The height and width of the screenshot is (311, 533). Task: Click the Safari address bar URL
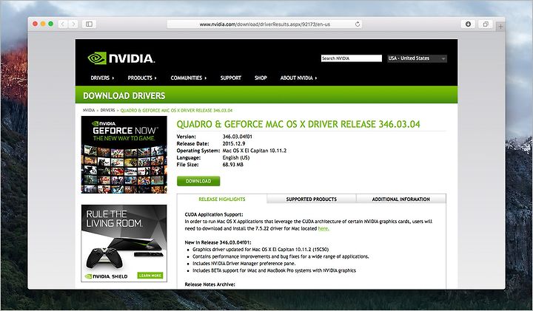coord(264,24)
